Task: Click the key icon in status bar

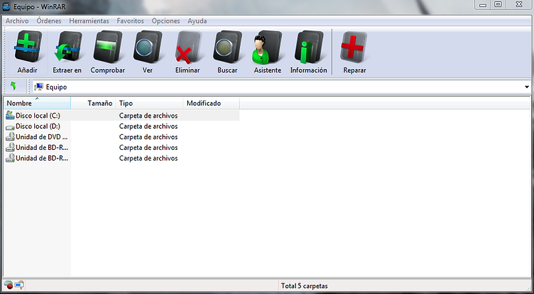Action: (x=19, y=285)
